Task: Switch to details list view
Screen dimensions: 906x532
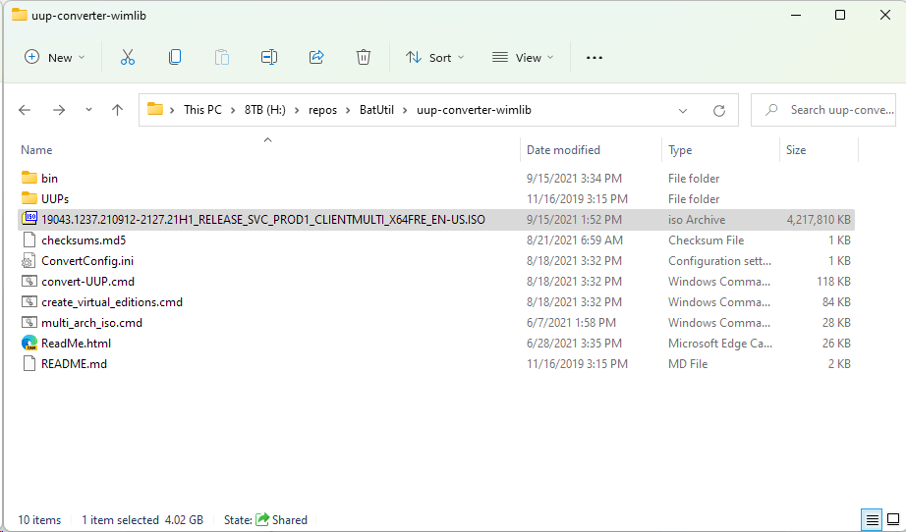Action: pyautogui.click(x=872, y=519)
